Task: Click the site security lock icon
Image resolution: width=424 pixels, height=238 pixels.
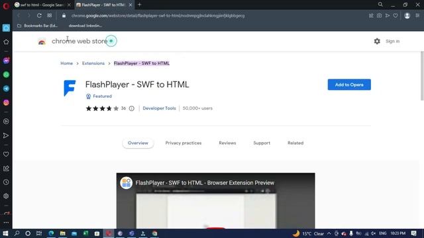Action: pos(64,16)
